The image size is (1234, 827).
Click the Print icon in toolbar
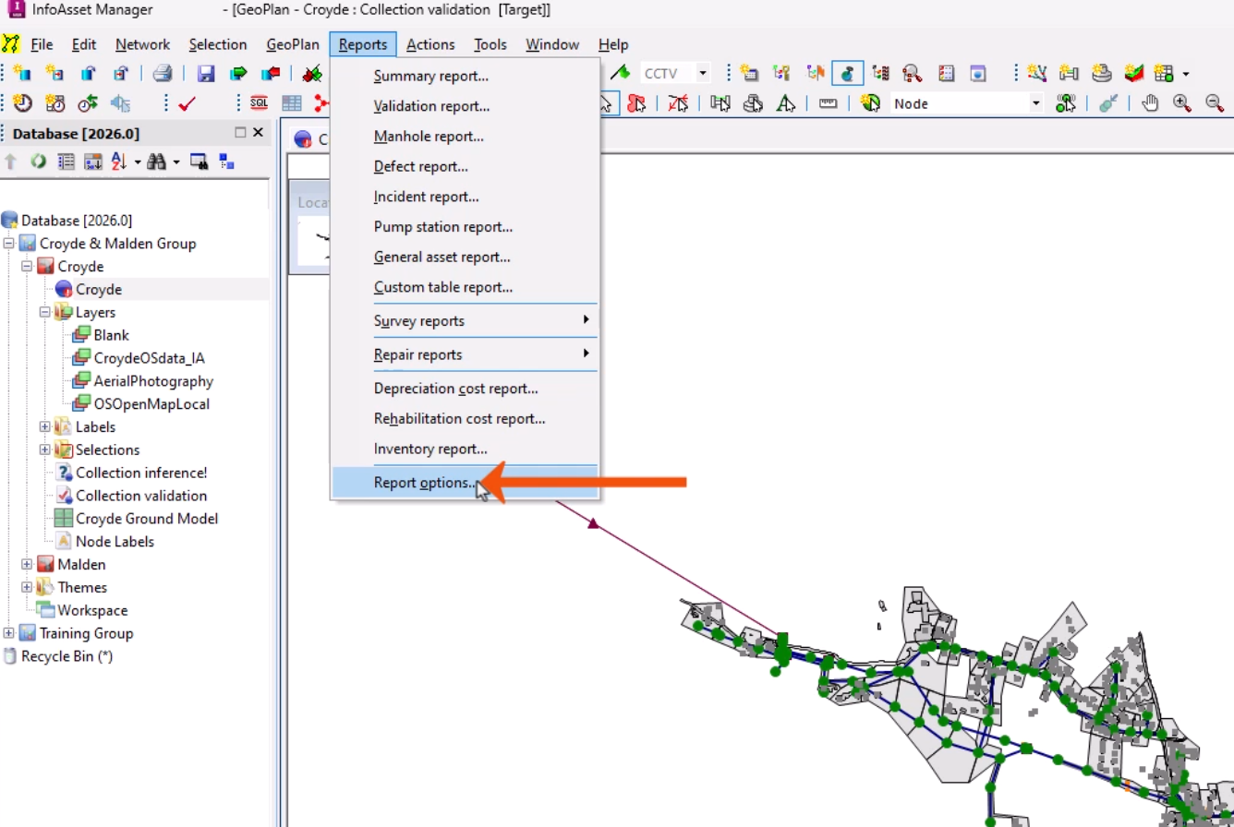pyautogui.click(x=163, y=74)
